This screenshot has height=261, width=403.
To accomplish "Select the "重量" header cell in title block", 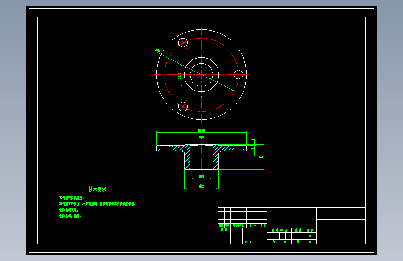I will click(298, 230).
